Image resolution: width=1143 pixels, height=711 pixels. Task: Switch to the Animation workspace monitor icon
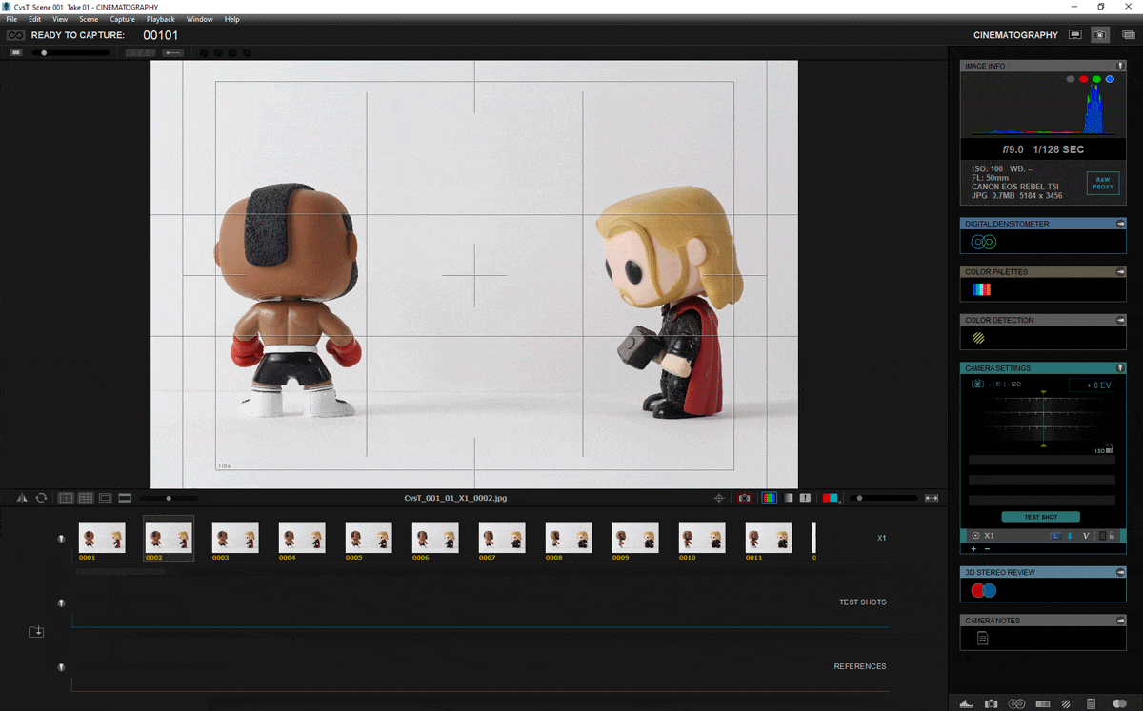tap(1075, 34)
